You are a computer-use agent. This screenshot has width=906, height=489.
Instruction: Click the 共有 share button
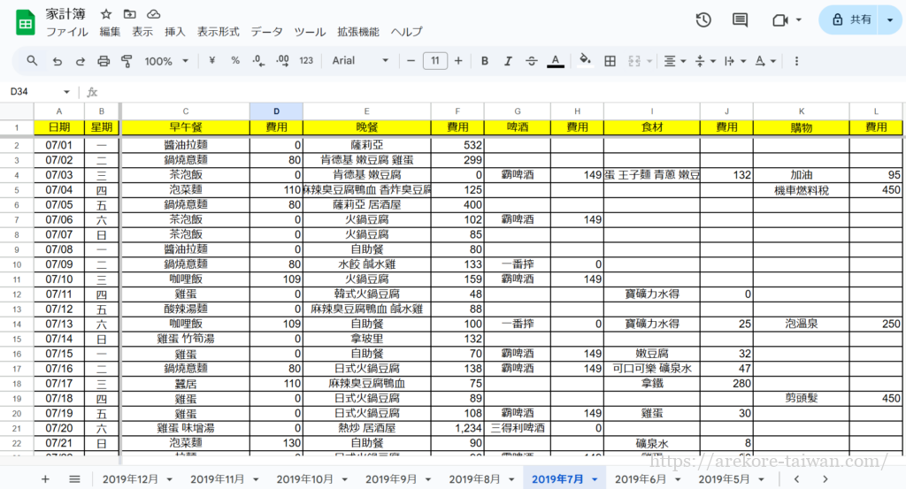pyautogui.click(x=850, y=19)
